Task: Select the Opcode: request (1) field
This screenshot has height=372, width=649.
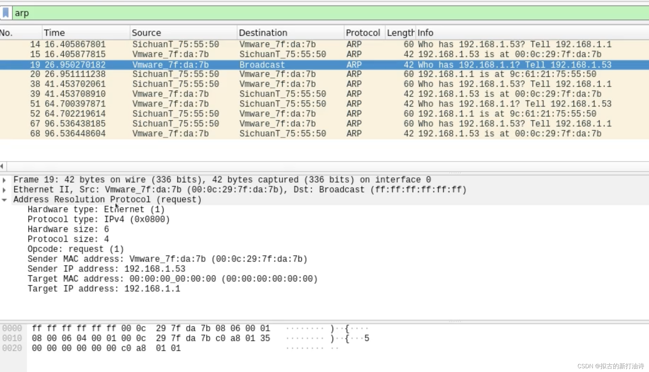Action: tap(76, 249)
